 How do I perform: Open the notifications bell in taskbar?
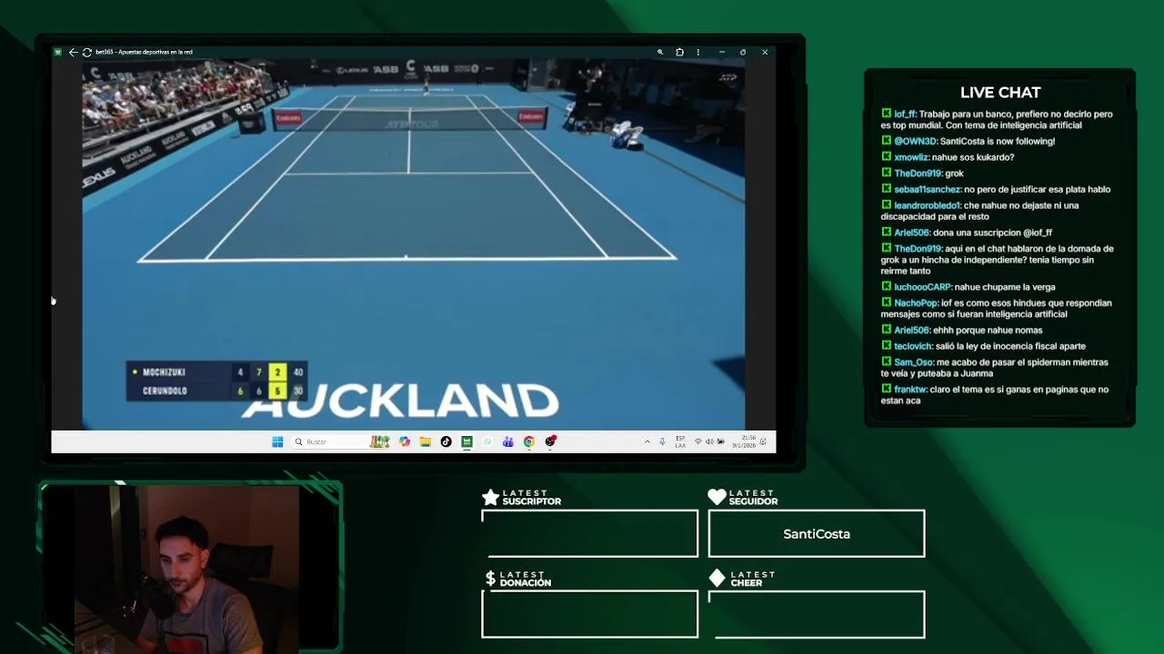(764, 441)
